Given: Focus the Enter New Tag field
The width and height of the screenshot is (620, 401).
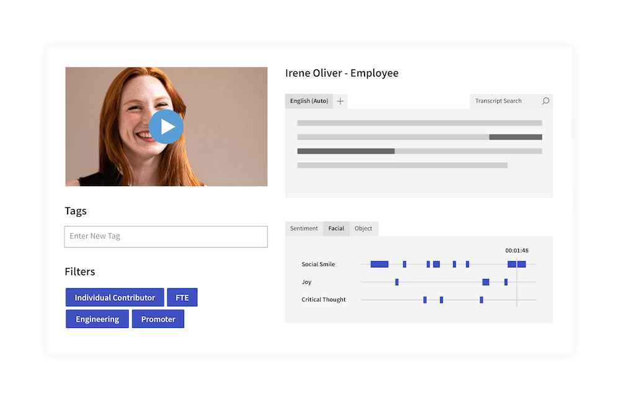Looking at the screenshot, I should [166, 237].
